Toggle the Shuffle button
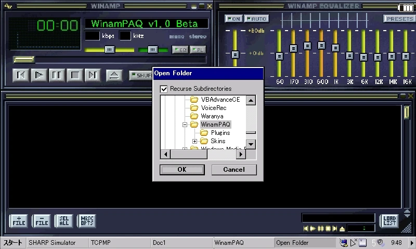This screenshot has width=416, height=249. [x=141, y=75]
